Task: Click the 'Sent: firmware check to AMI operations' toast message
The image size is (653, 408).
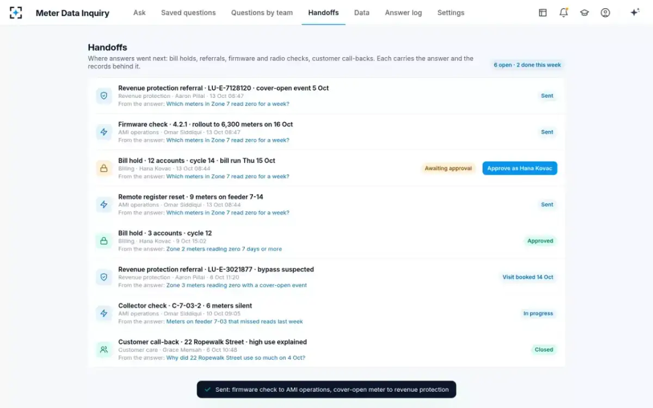Action: tap(326, 390)
